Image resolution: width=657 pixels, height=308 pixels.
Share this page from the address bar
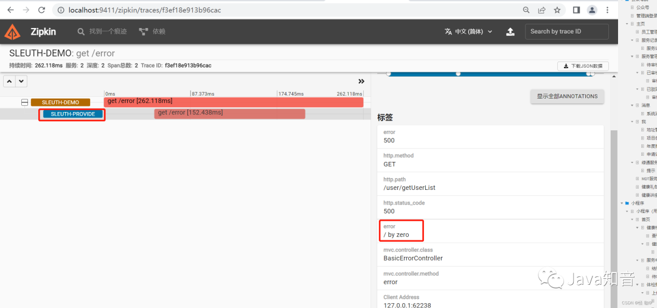point(541,10)
